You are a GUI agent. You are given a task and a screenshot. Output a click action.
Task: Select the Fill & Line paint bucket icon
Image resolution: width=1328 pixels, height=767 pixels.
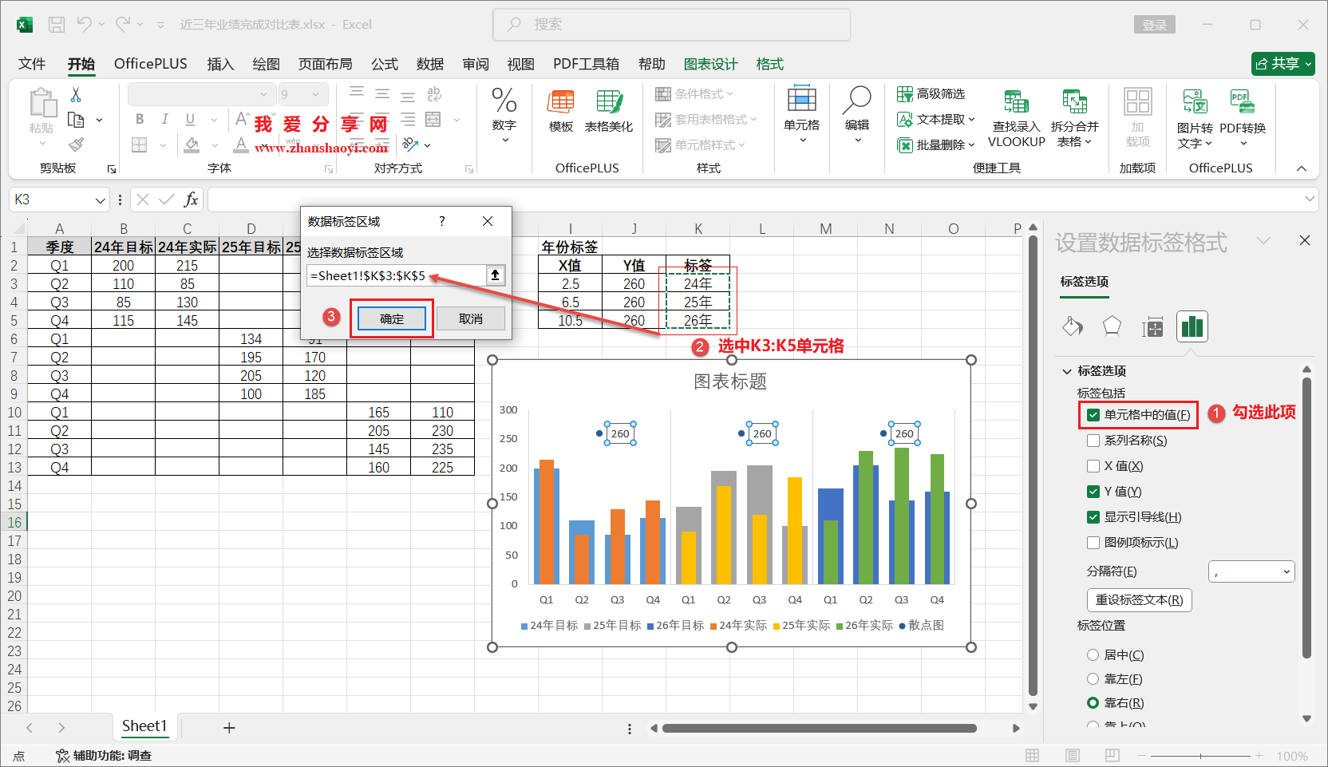(x=1073, y=326)
